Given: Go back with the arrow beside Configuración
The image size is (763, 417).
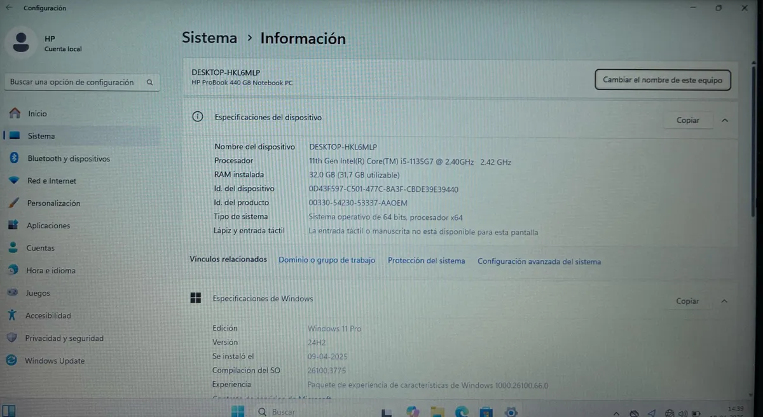Looking at the screenshot, I should (8, 8).
